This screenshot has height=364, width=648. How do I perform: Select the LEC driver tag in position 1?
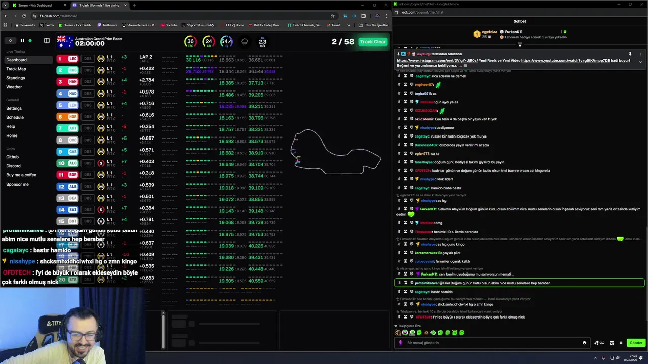68,59
